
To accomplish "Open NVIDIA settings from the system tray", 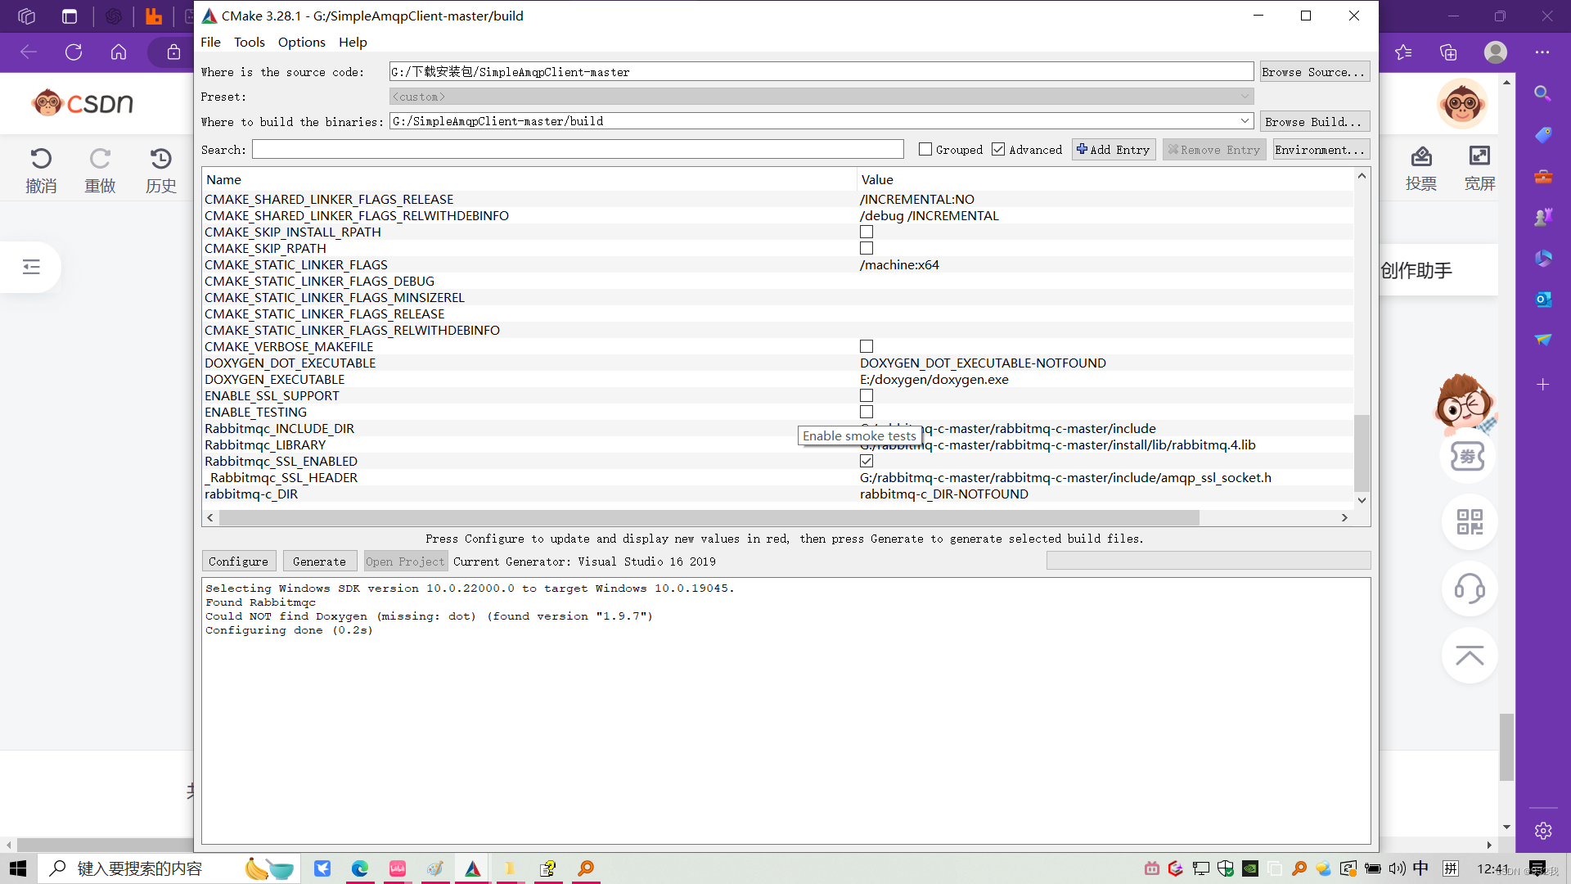I will pyautogui.click(x=1250, y=868).
